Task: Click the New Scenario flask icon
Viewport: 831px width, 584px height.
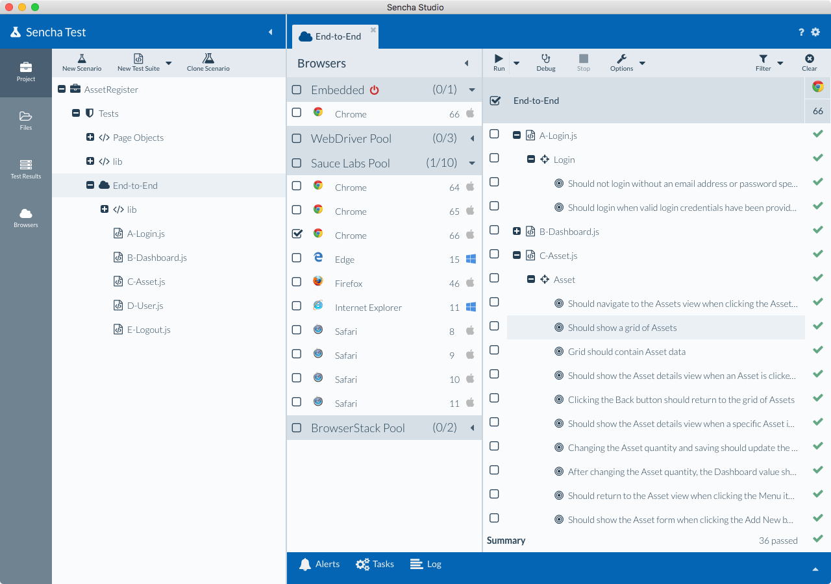Action: click(x=82, y=58)
